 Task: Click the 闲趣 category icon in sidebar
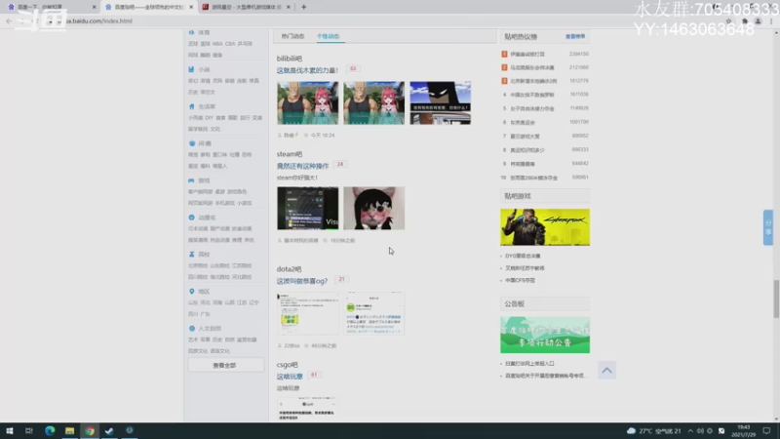click(x=191, y=143)
